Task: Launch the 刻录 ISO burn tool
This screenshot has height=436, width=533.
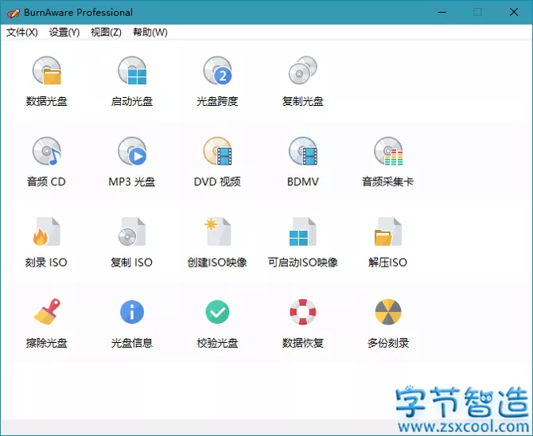Action: click(47, 243)
